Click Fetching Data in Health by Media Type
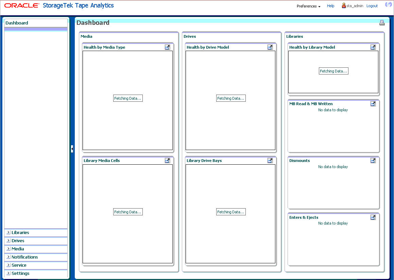 click(128, 98)
